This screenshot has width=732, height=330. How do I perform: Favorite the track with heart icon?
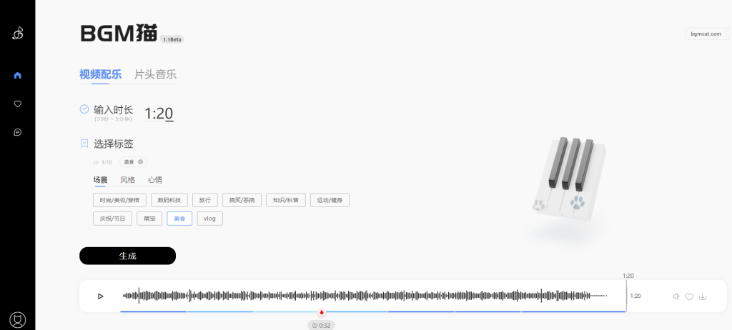689,296
